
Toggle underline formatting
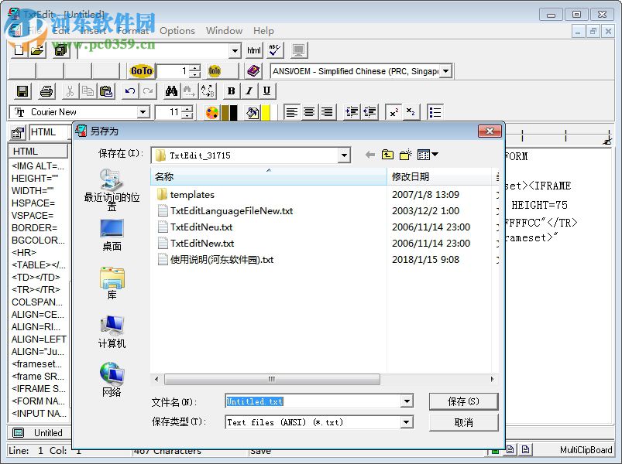[x=267, y=90]
